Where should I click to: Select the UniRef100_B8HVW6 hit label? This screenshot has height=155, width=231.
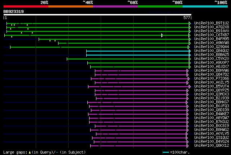tap(212, 70)
